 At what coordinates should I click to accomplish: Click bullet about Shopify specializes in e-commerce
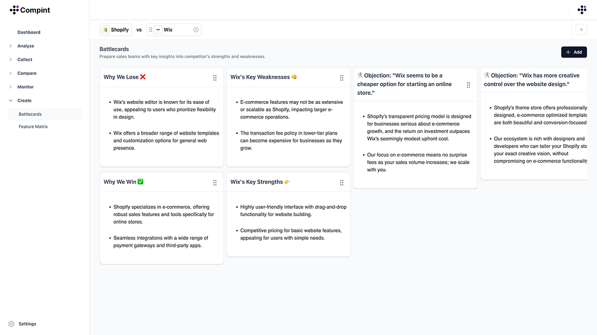tap(164, 214)
